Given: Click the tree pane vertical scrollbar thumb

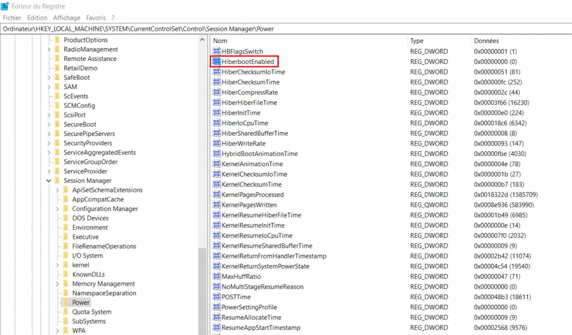Looking at the screenshot, I should [x=202, y=291].
